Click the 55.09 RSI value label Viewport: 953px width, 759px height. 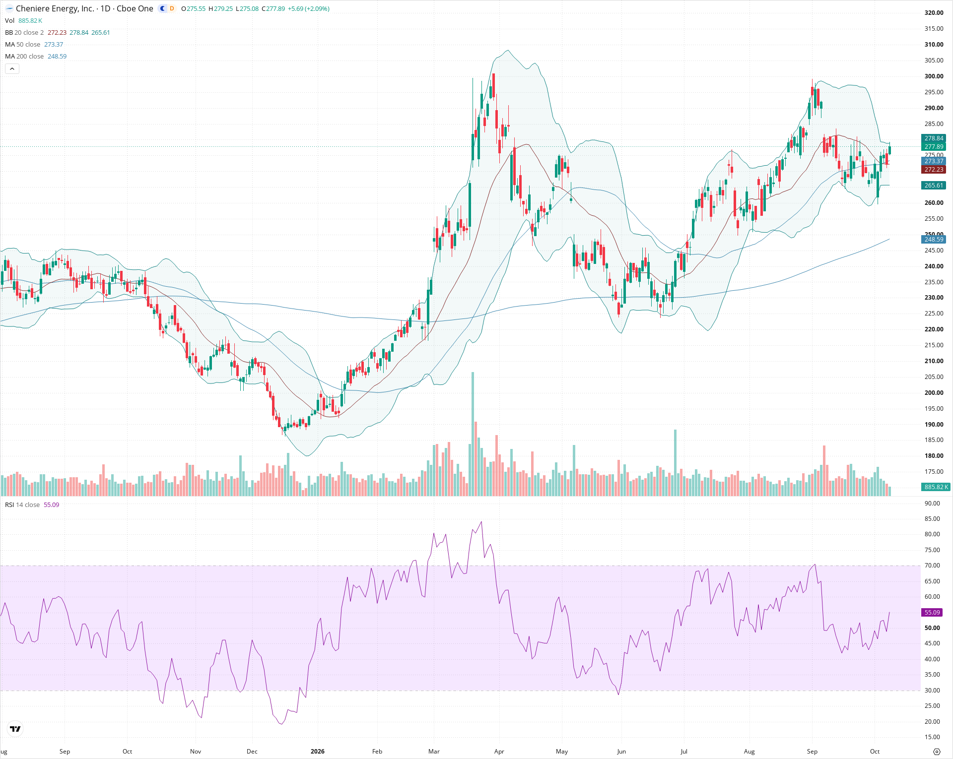[933, 613]
